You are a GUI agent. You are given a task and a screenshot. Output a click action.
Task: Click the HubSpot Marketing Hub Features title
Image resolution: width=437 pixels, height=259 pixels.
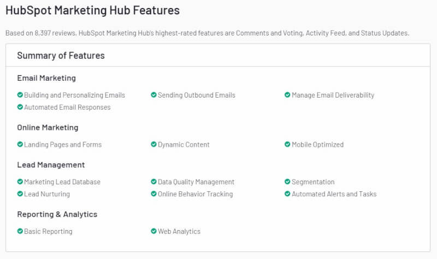click(92, 10)
